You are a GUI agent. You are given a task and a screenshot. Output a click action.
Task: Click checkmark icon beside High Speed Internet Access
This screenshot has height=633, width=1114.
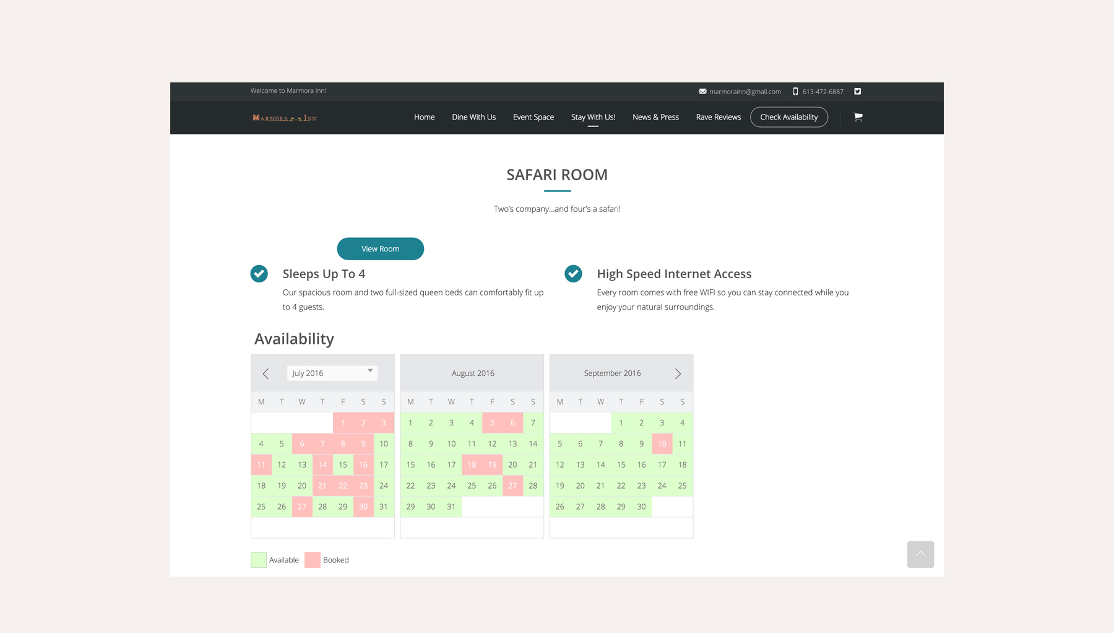pos(573,273)
